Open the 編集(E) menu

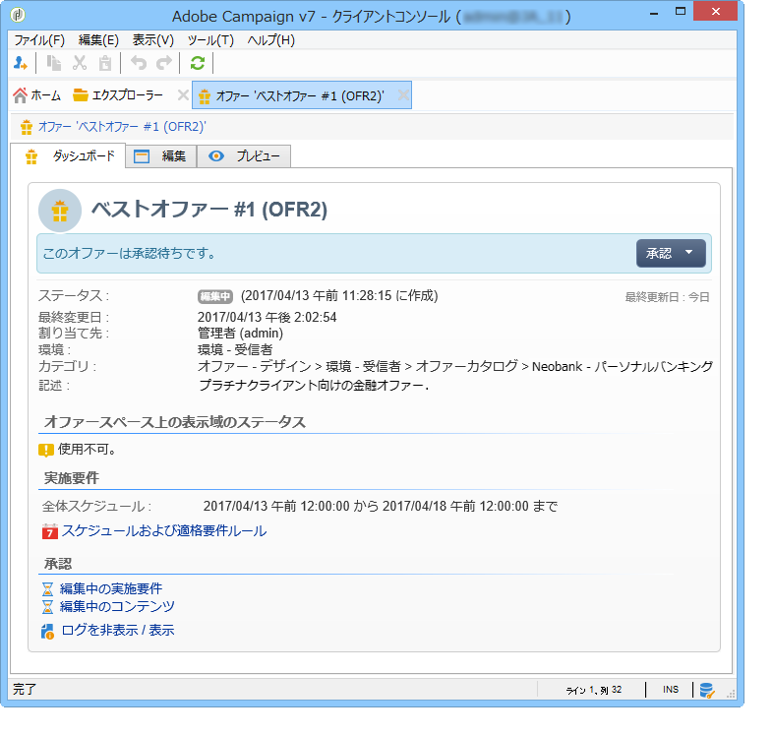pyautogui.click(x=98, y=40)
